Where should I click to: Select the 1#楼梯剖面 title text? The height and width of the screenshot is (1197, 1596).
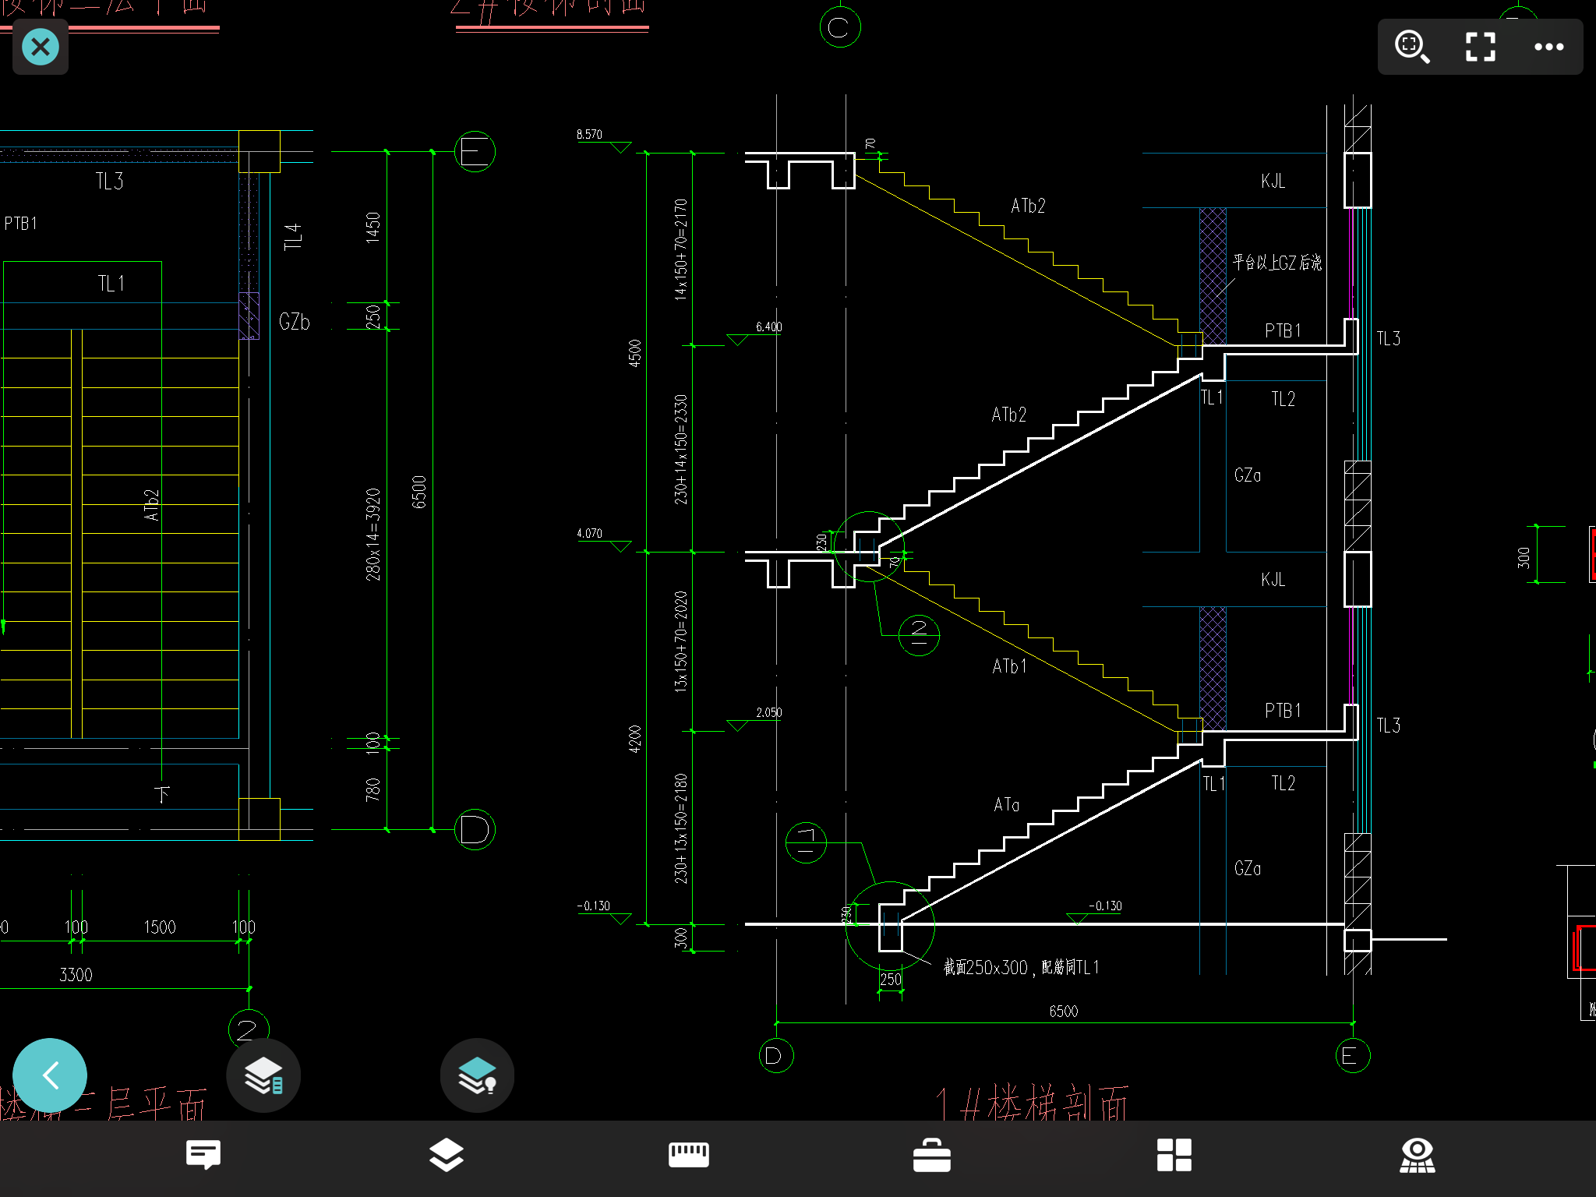click(1032, 1102)
